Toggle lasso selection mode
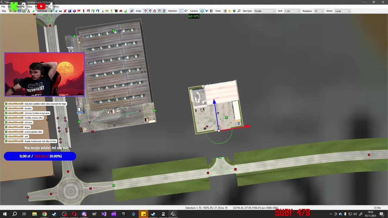 (186, 11)
